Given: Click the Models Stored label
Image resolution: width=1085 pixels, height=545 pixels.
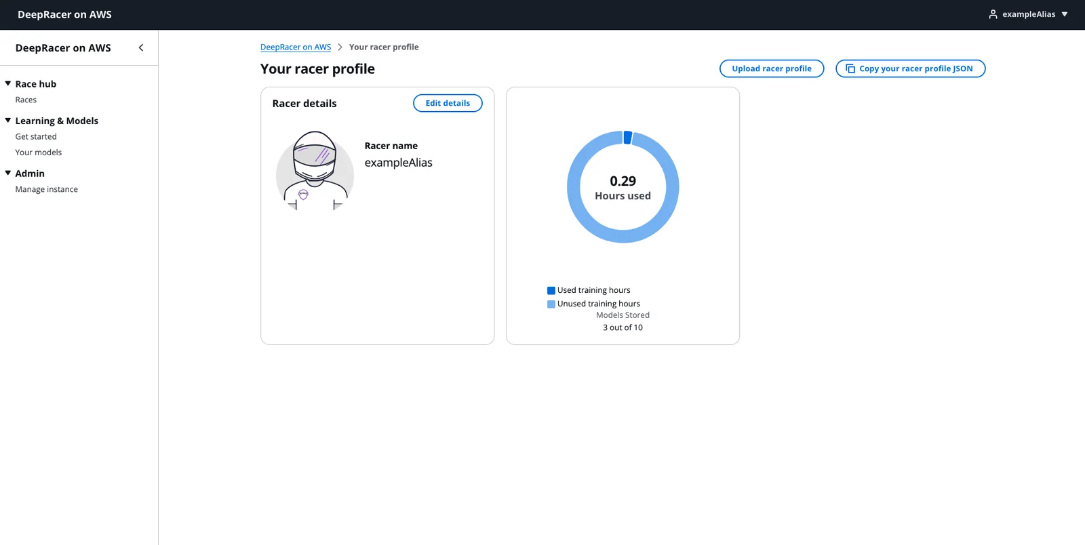Looking at the screenshot, I should point(623,315).
